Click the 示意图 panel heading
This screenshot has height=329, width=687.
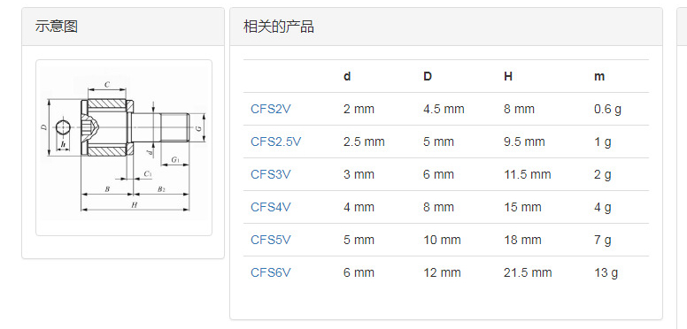(x=57, y=27)
